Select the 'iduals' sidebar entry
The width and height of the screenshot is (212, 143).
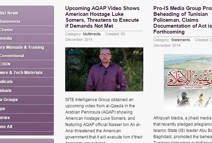[6, 91]
